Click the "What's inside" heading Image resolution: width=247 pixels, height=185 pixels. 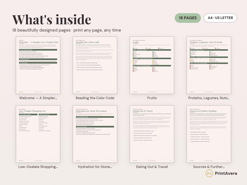(x=52, y=20)
